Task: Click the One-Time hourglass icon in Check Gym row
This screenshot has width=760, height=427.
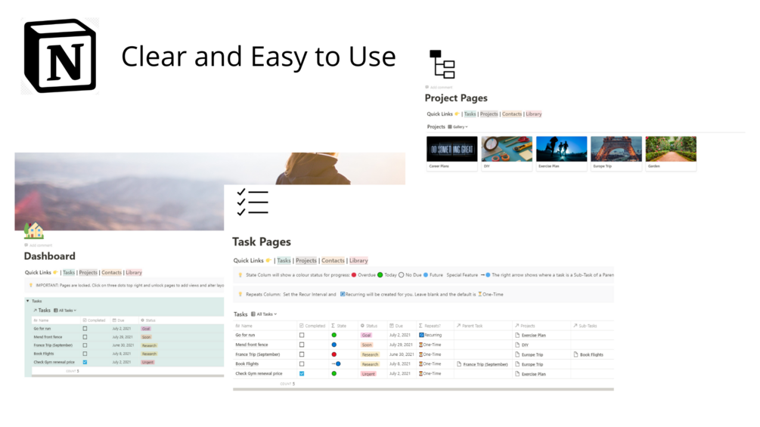Action: pos(420,374)
